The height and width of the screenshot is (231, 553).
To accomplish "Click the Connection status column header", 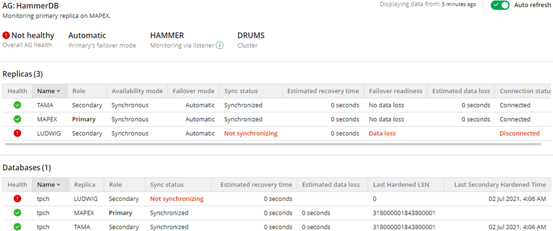I will point(523,91).
